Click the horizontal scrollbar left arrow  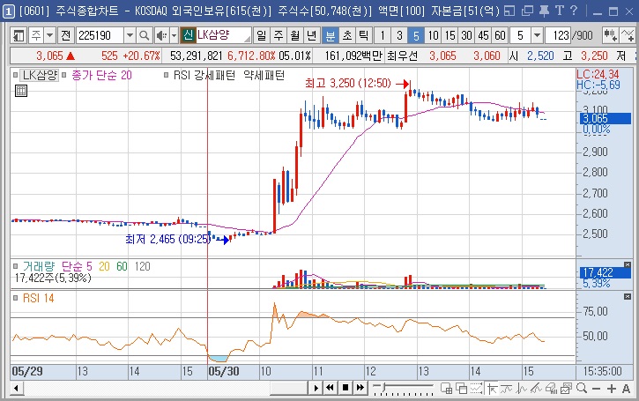pyautogui.click(x=16, y=388)
